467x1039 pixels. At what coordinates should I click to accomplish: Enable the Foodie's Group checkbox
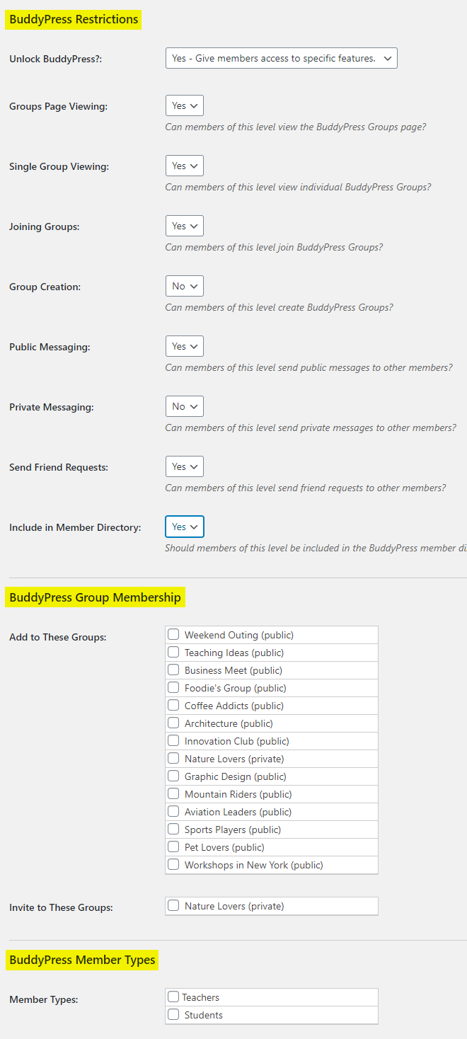click(x=173, y=688)
